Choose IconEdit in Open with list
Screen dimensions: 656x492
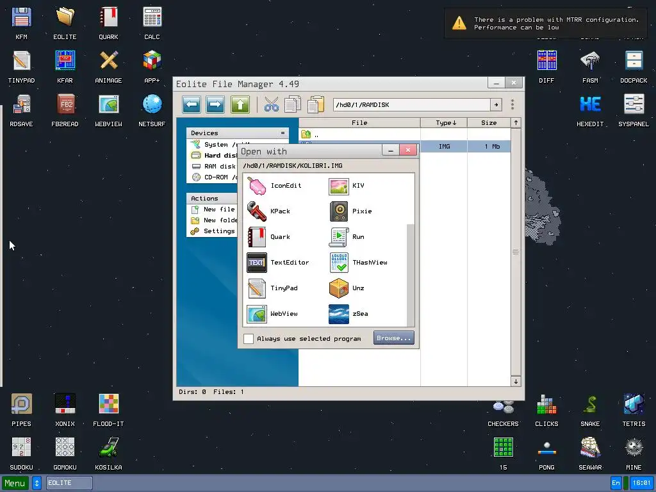[x=274, y=186]
